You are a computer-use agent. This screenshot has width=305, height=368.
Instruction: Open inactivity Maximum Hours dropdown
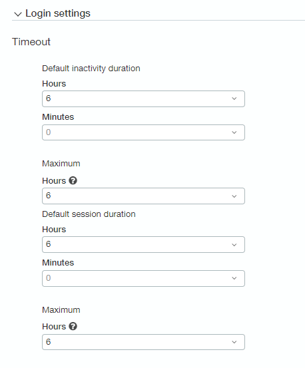[x=143, y=196]
